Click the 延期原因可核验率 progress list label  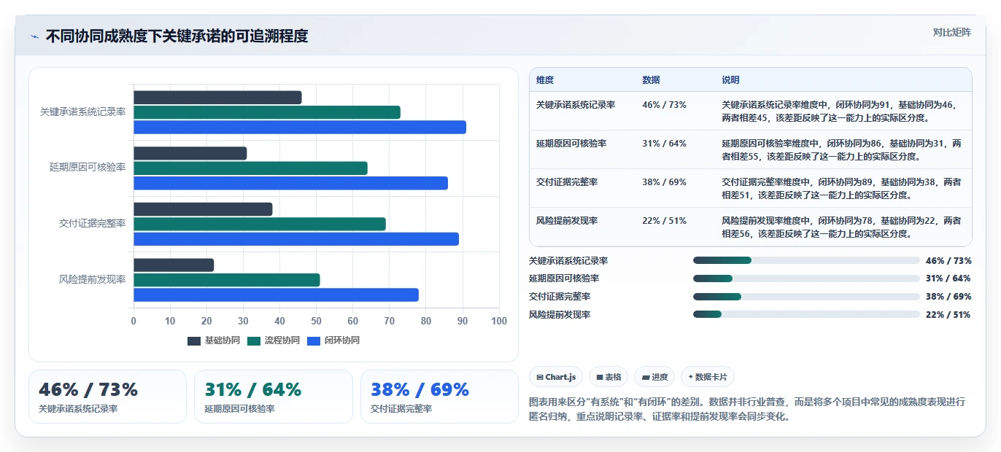pos(564,278)
